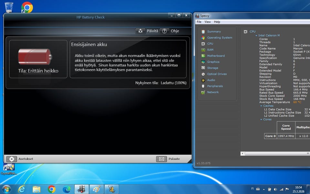
Task: Select Network in Speccy sidebar
Action: coord(213,92)
